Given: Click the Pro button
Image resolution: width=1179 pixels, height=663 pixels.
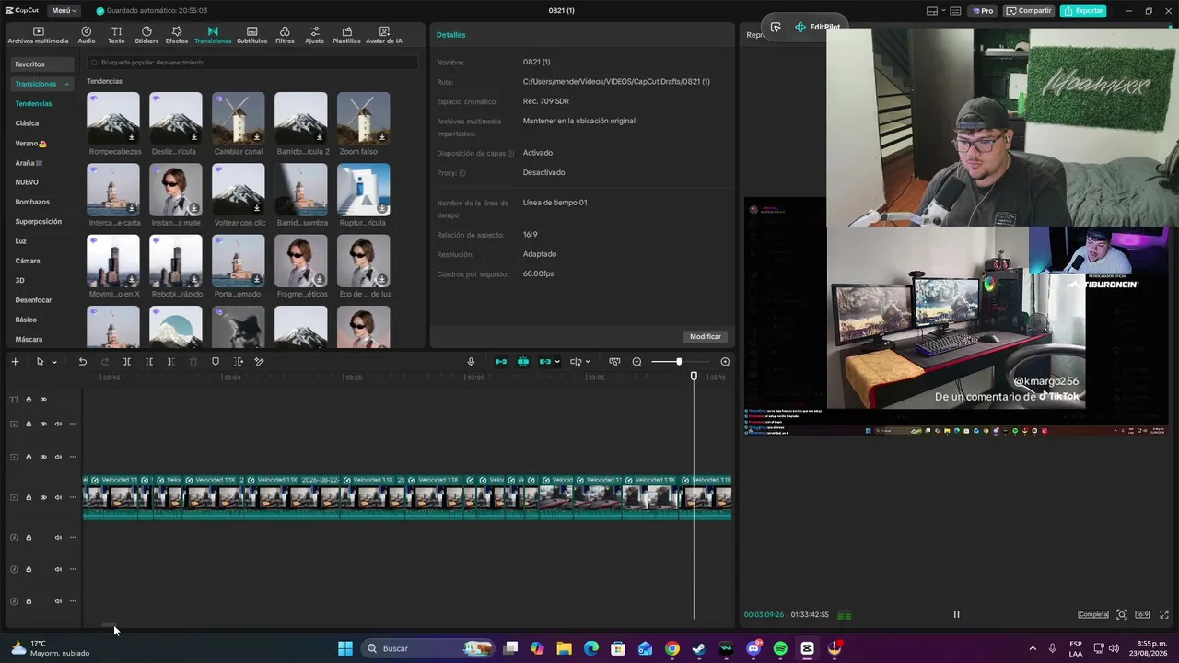Looking at the screenshot, I should [x=982, y=11].
